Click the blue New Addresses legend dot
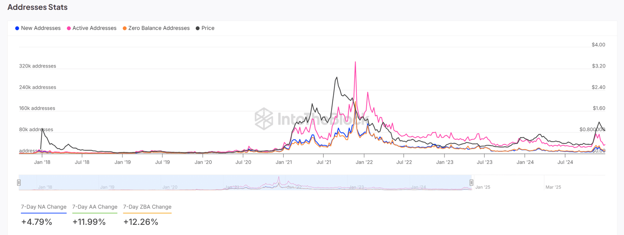Image resolution: width=624 pixels, height=235 pixels. [x=17, y=28]
